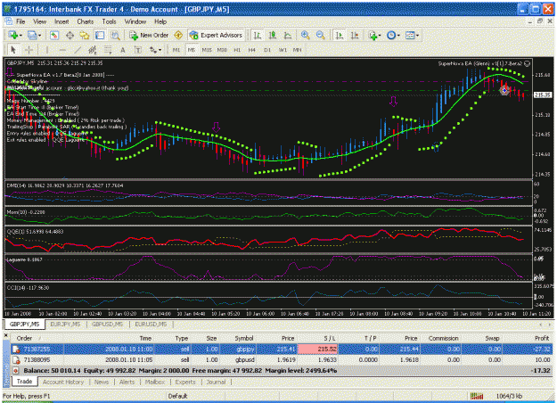557x403 pixels.
Task: Click the 215.52 stop loss cell
Action: click(317, 350)
